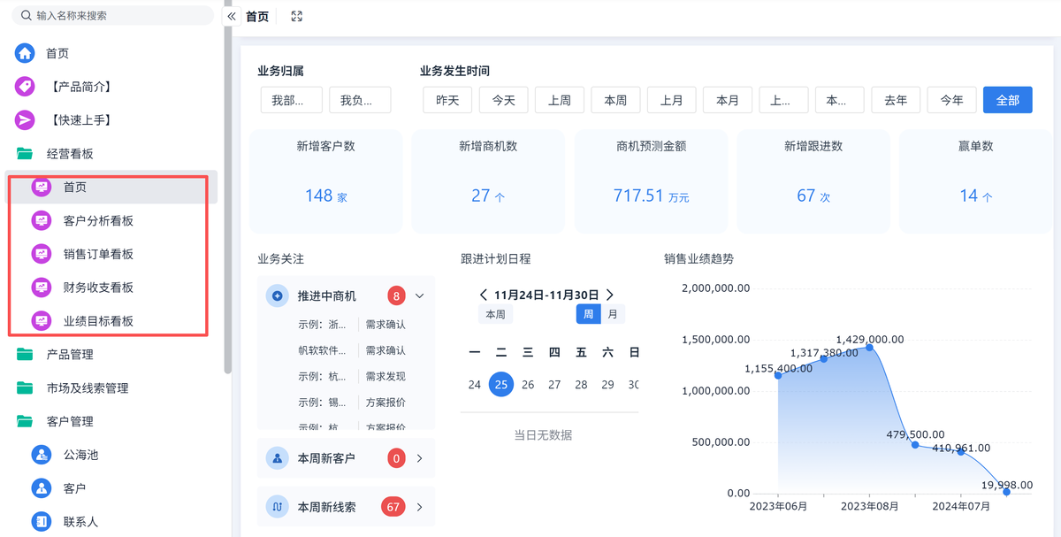Switch calendar to 周 view
Viewport: 1061px width, 537px height.
[x=588, y=314]
